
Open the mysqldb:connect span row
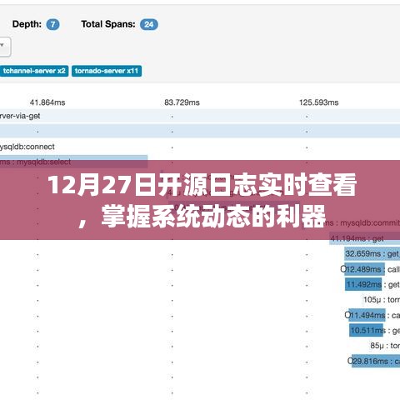coord(27,147)
